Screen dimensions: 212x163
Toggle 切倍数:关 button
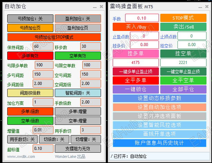click(x=54, y=139)
